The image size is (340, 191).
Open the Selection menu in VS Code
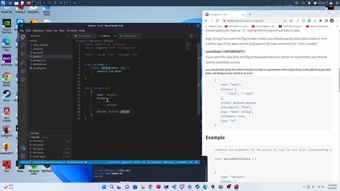click(38, 31)
